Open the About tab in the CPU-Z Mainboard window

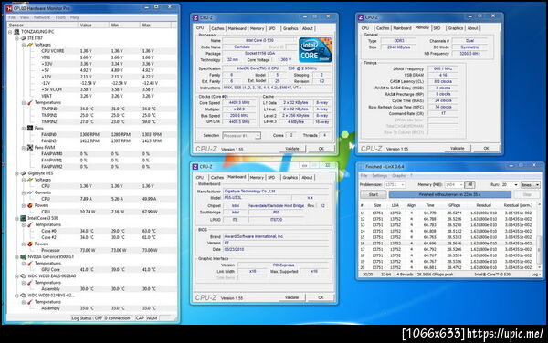coord(307,178)
